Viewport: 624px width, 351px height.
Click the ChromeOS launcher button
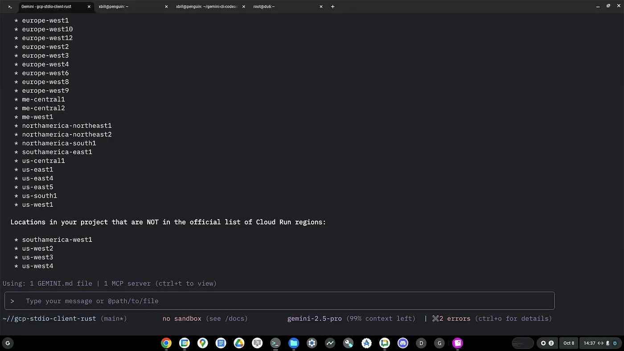8,343
